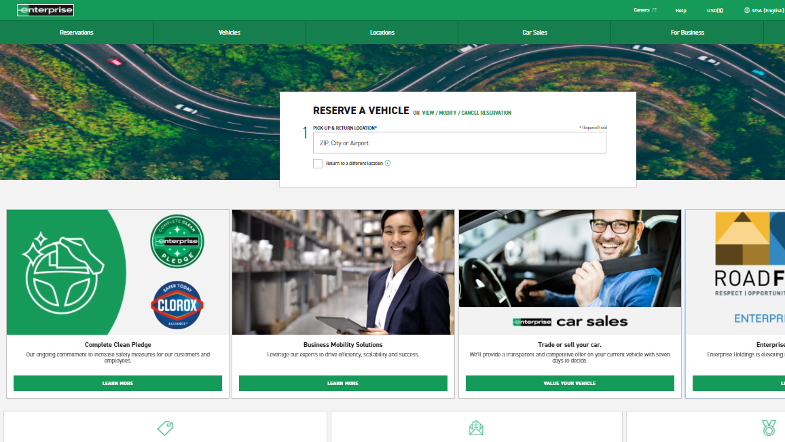Click the smiling driver seatbelt photo
785x442 pixels.
570,258
